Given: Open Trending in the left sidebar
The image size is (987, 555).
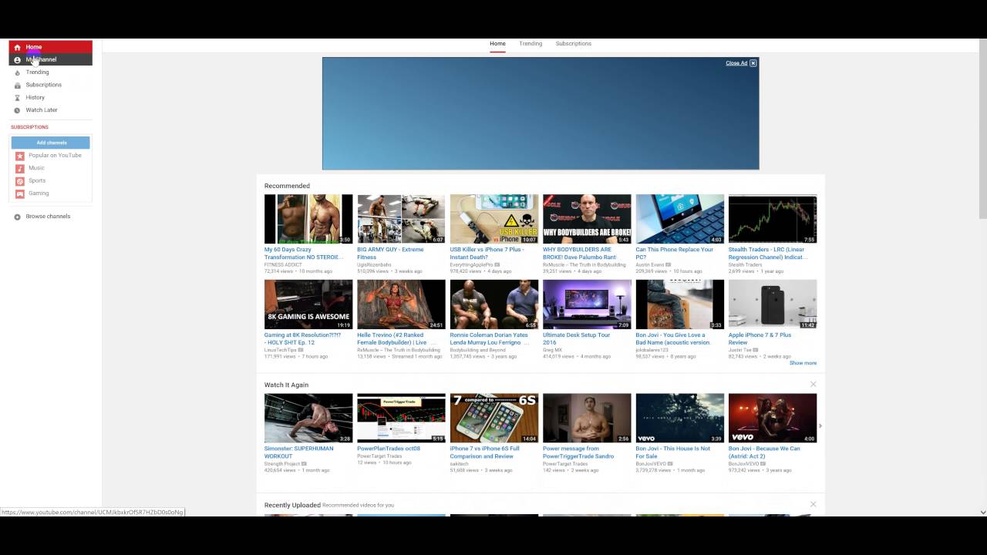Looking at the screenshot, I should pos(37,72).
